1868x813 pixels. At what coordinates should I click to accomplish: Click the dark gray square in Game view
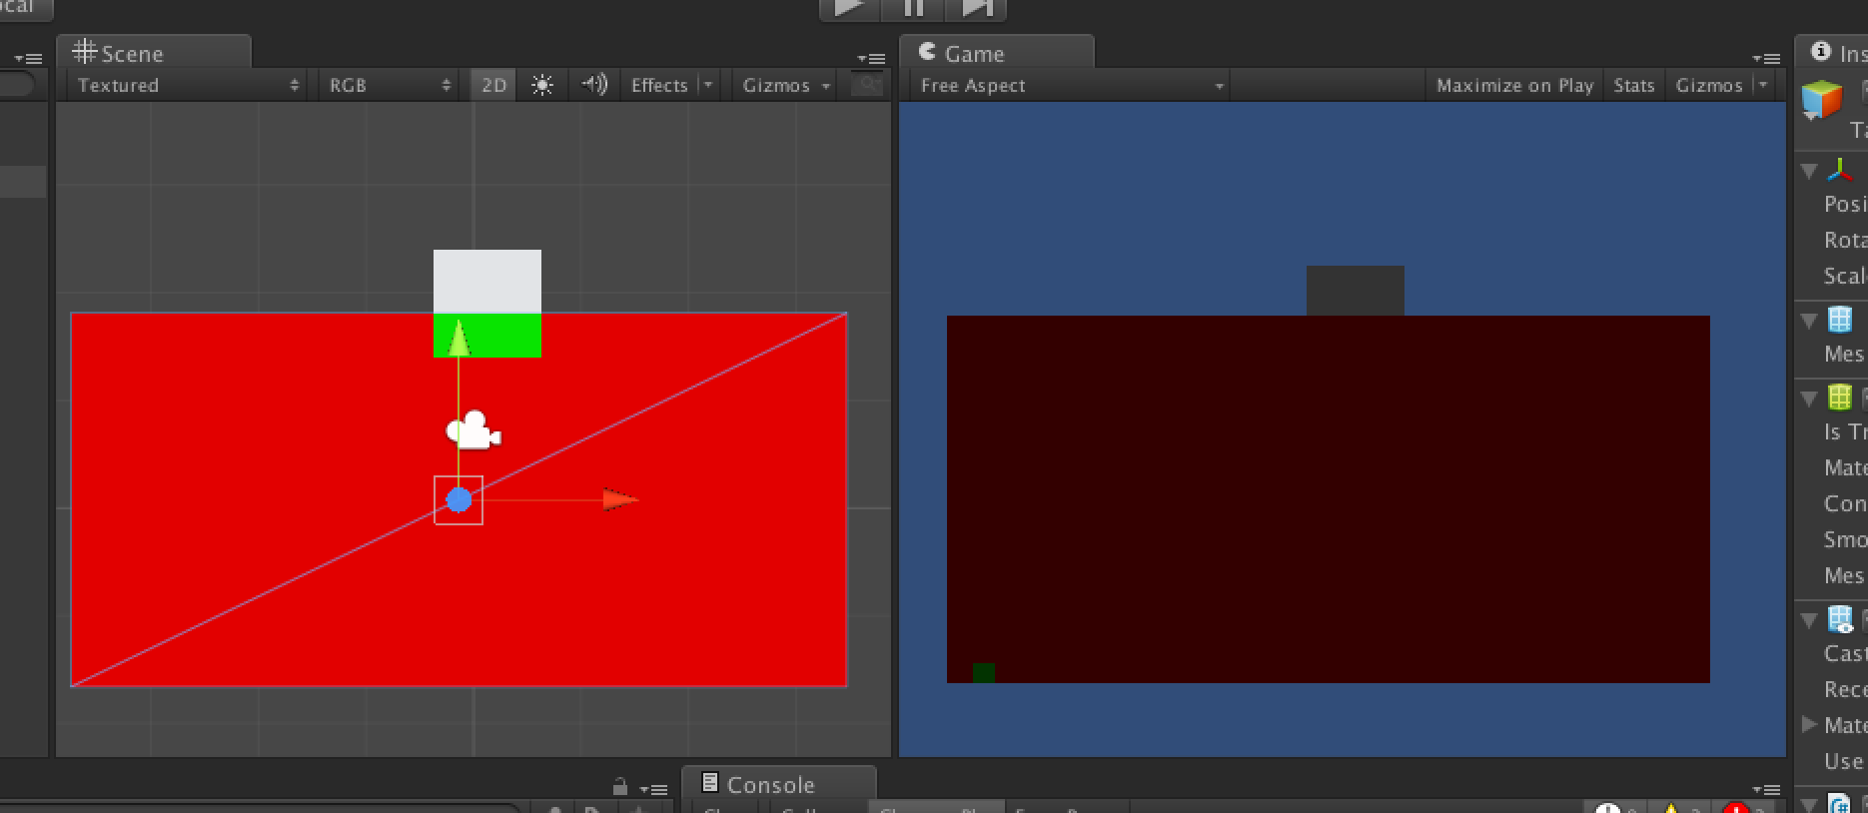pos(1356,291)
